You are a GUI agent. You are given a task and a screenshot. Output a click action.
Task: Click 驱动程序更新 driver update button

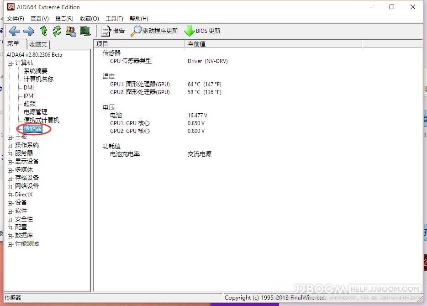pyautogui.click(x=155, y=31)
